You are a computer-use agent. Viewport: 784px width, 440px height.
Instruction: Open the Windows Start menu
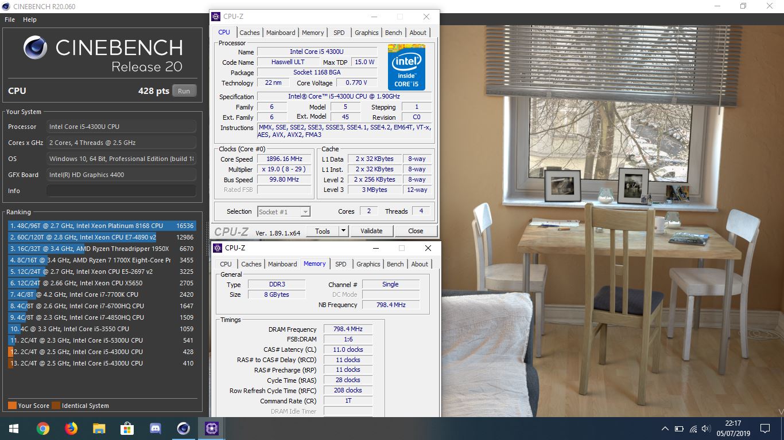pos(14,428)
